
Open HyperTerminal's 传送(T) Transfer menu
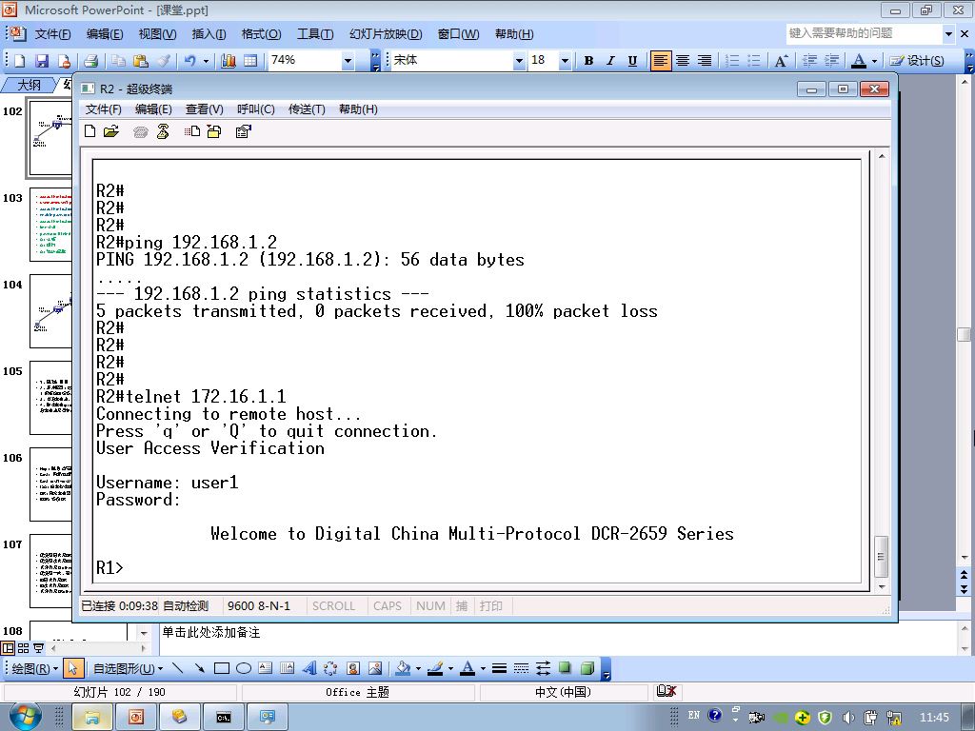tap(307, 109)
